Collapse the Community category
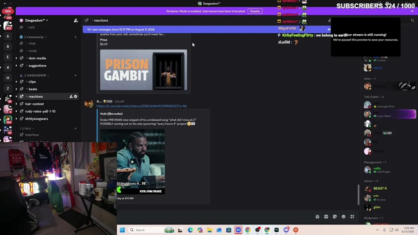This screenshot has width=418, height=235. pos(35,37)
